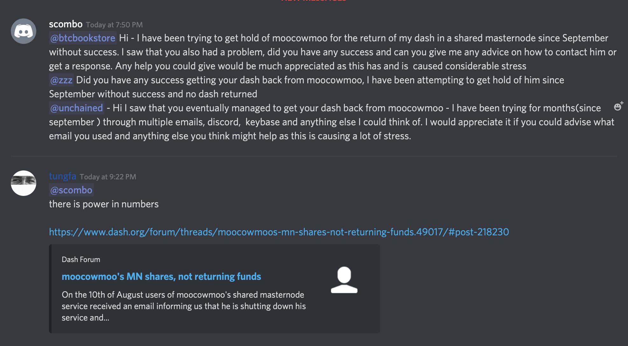Click the embed description about 10th of August

(184, 306)
